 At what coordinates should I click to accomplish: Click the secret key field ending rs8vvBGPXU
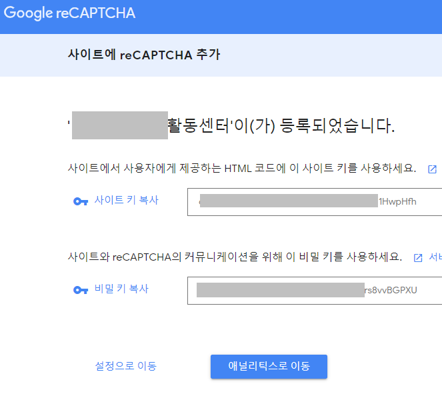[x=315, y=290]
